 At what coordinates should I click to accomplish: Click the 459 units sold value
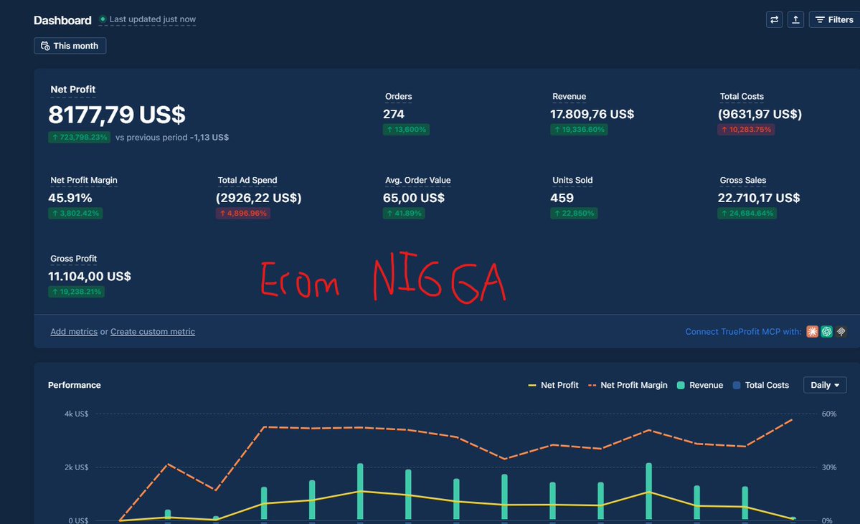click(x=562, y=198)
